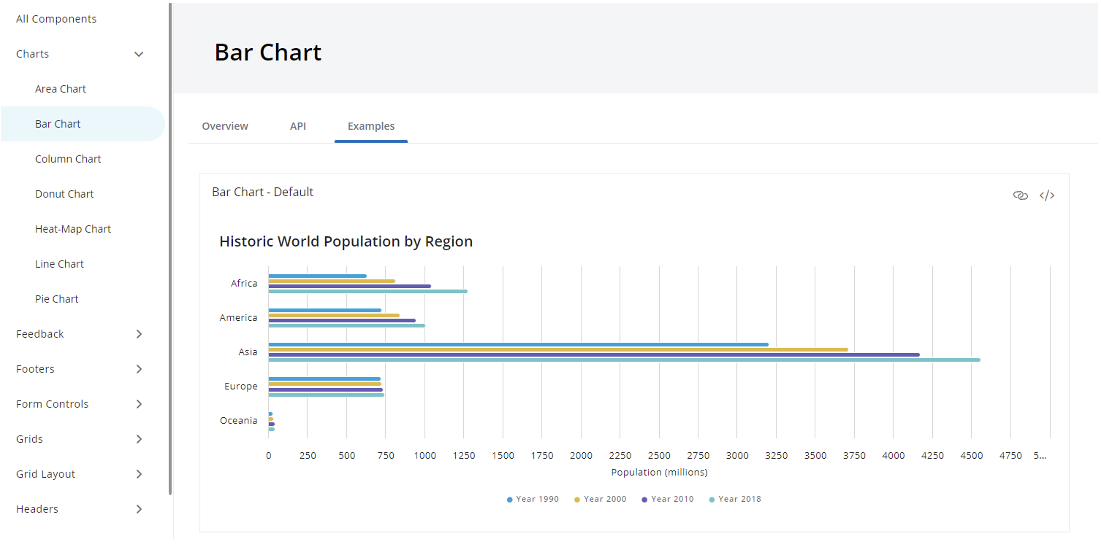Image resolution: width=1101 pixels, height=544 pixels.
Task: Show source code for Bar Chart example
Action: [1046, 195]
